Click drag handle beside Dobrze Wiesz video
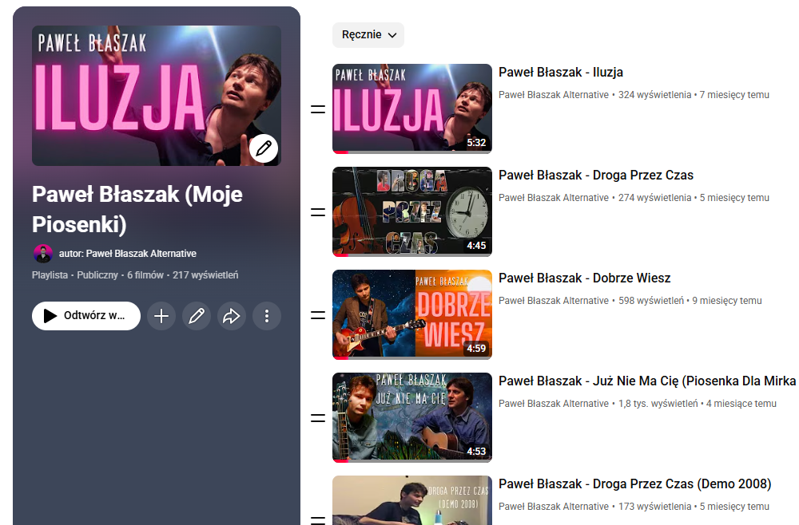The width and height of the screenshot is (799, 525). 318,315
